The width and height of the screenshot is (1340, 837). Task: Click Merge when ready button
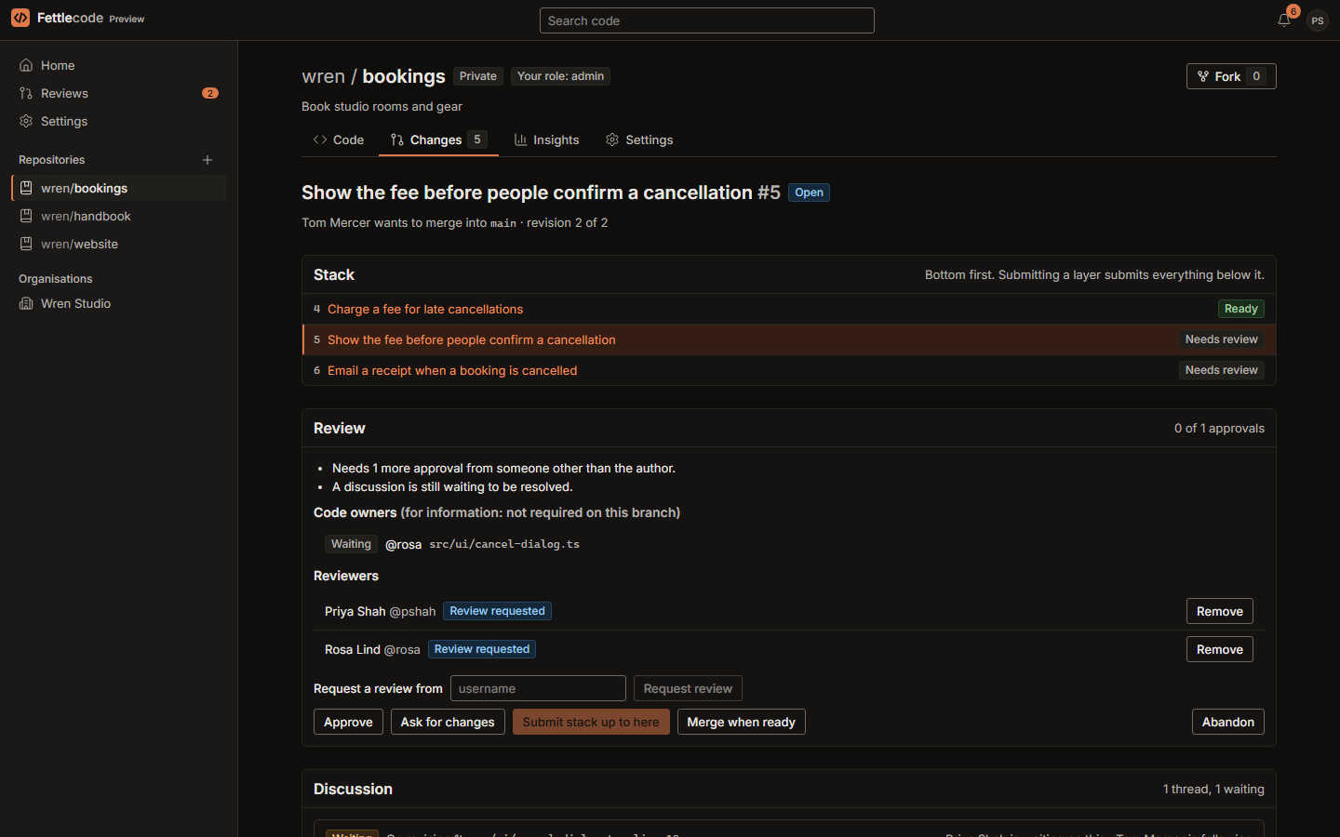[x=741, y=722]
